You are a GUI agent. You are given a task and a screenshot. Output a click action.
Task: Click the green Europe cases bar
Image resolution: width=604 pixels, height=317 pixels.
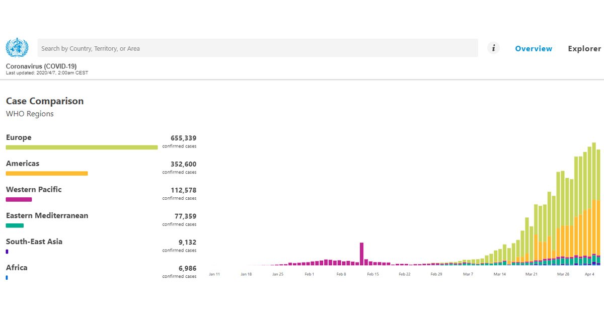click(x=82, y=147)
